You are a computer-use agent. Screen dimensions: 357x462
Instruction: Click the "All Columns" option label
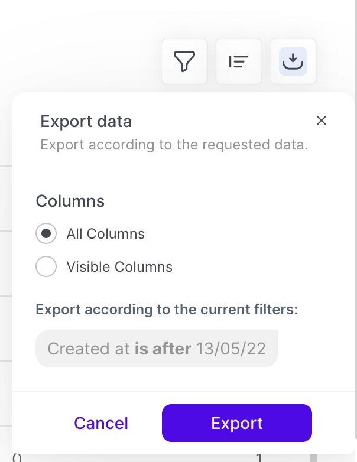[106, 233]
